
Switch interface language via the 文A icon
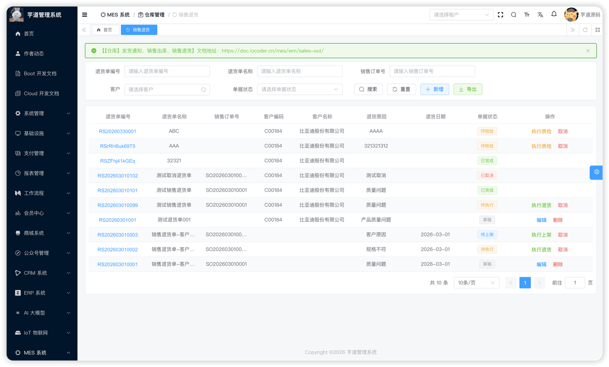(541, 15)
